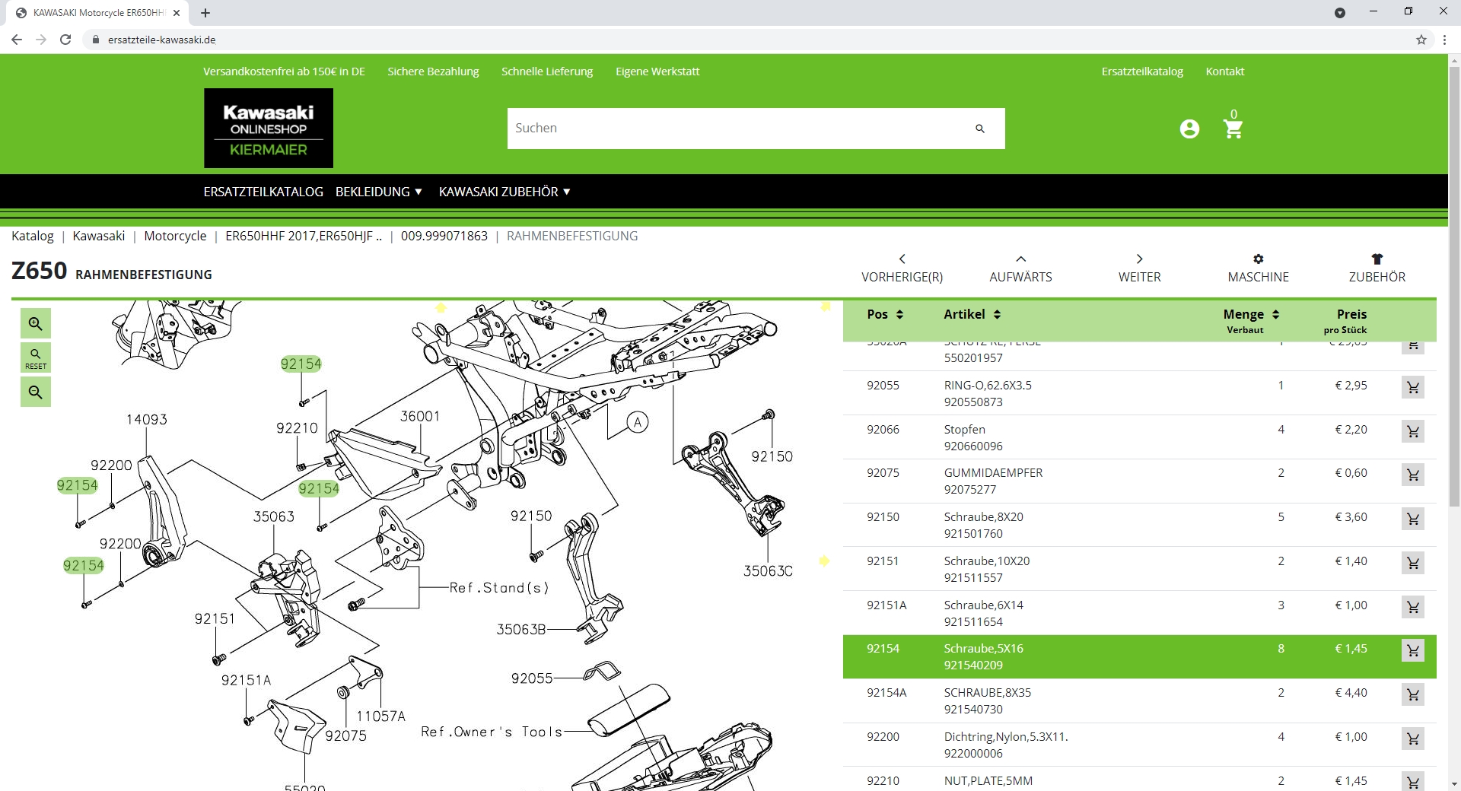1461x791 pixels.
Task: Select part 35063B in diagram
Action: (521, 630)
